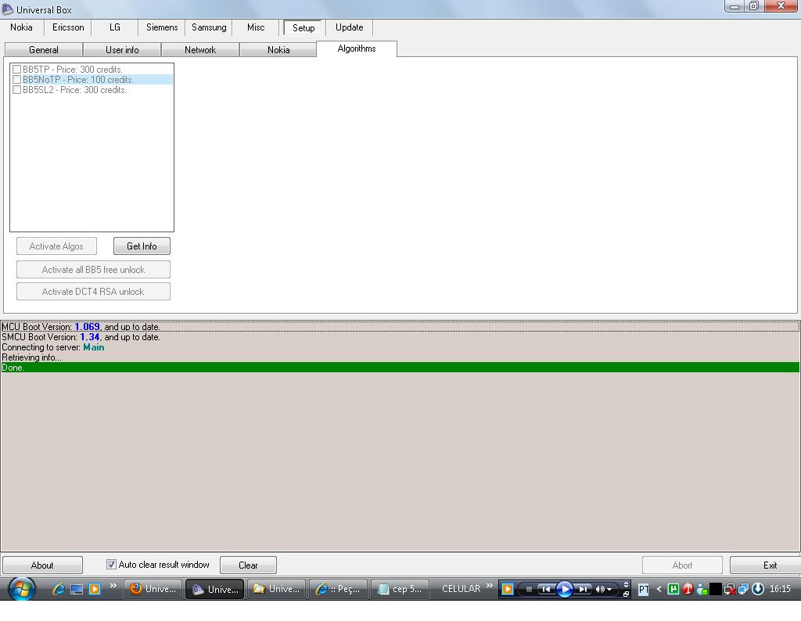Screen dimensions: 801x621
Task: Launch Internet Explorer from Quick Launch
Action: tap(59, 589)
